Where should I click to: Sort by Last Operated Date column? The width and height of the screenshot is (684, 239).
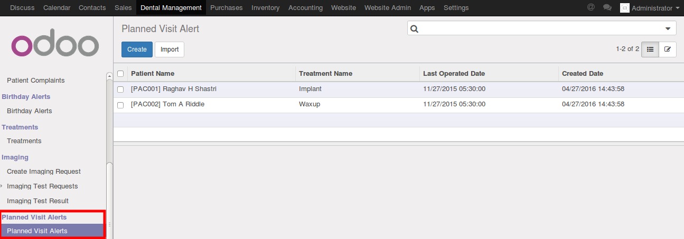[x=454, y=74]
